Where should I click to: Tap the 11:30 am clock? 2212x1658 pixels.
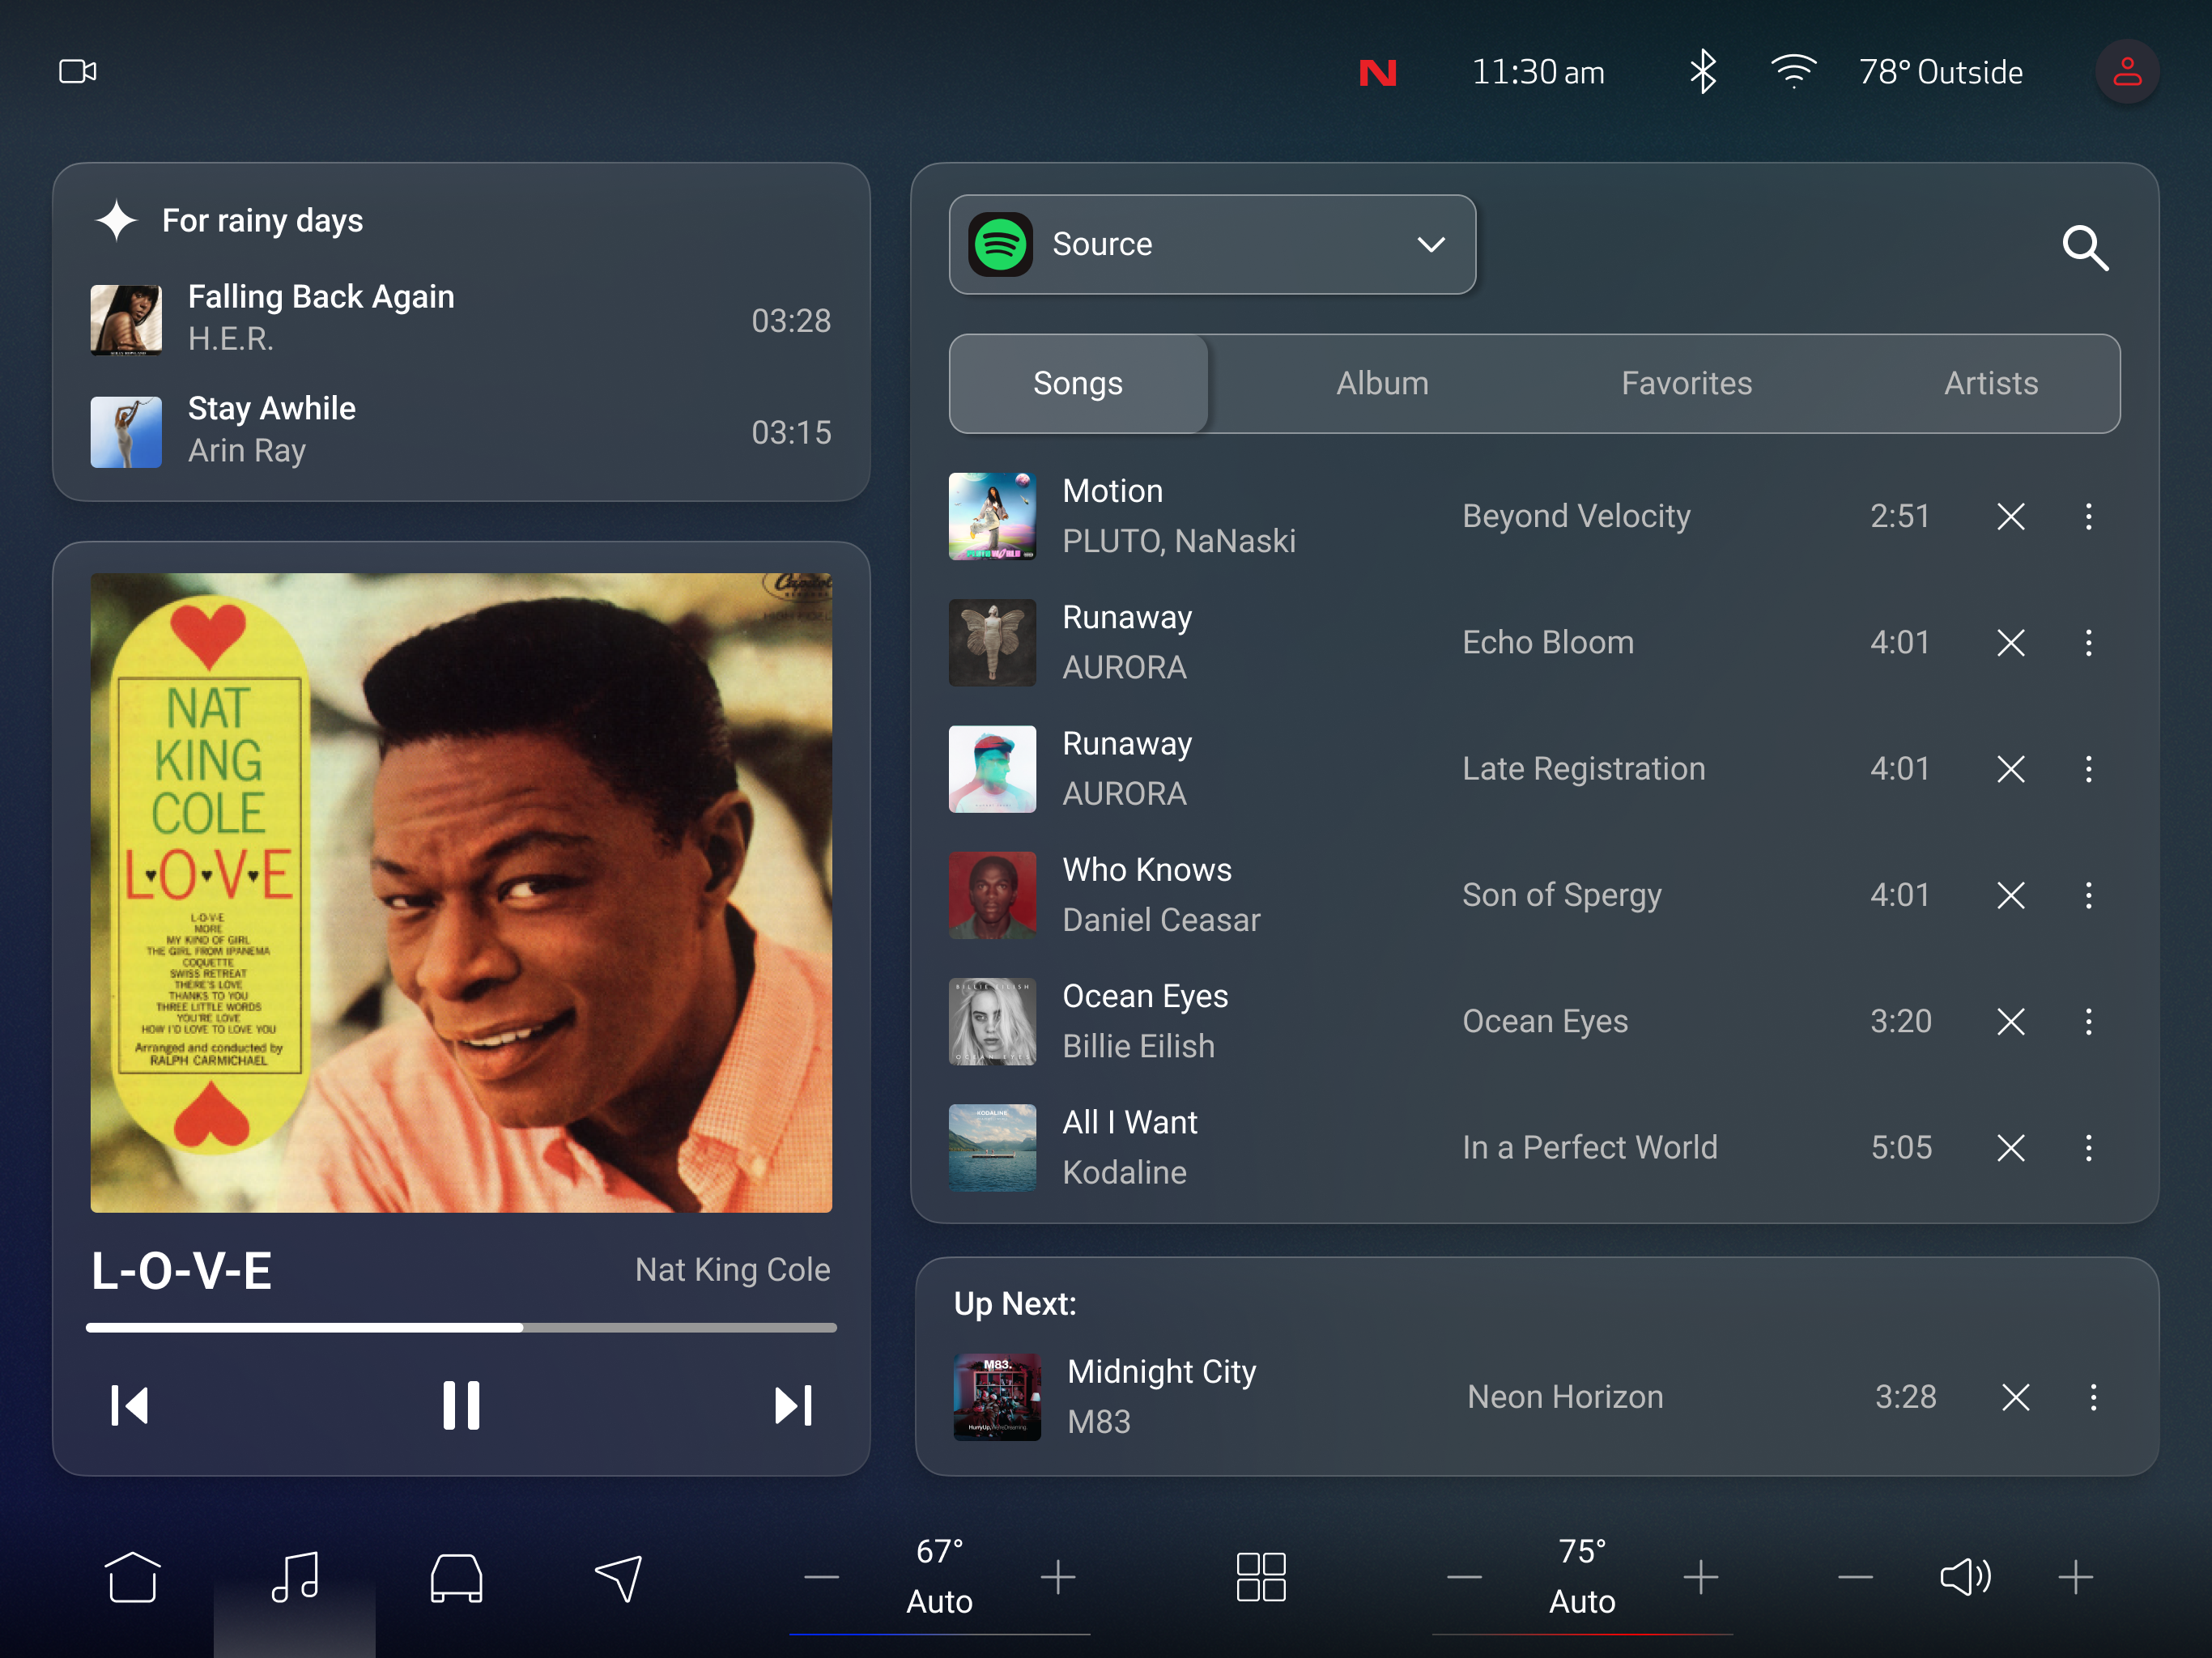click(x=1538, y=72)
